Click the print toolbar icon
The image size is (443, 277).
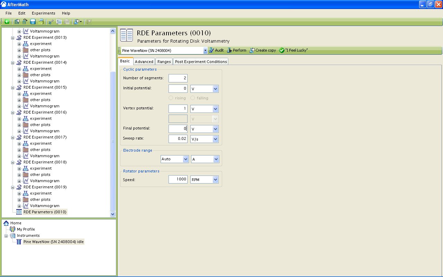click(41, 21)
